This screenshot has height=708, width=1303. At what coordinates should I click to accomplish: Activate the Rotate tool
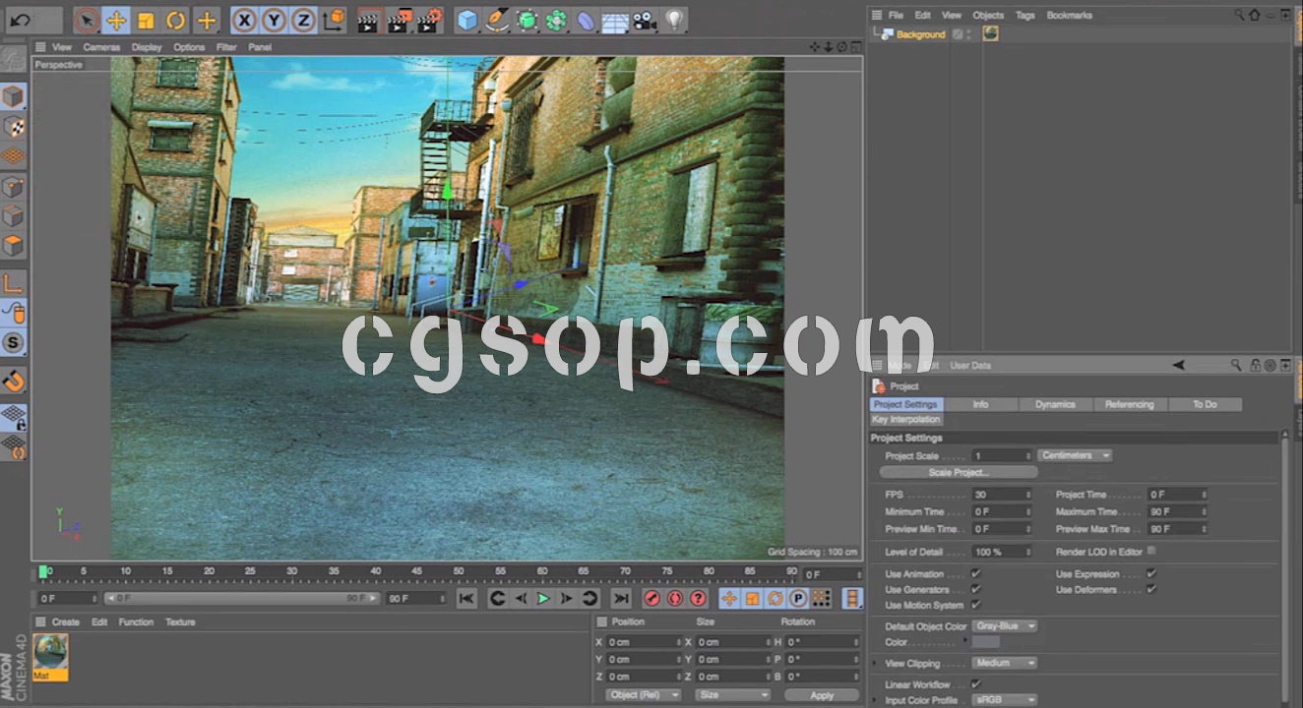[x=175, y=20]
